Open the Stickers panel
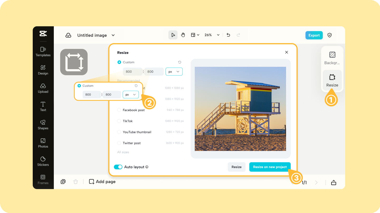 [43, 161]
